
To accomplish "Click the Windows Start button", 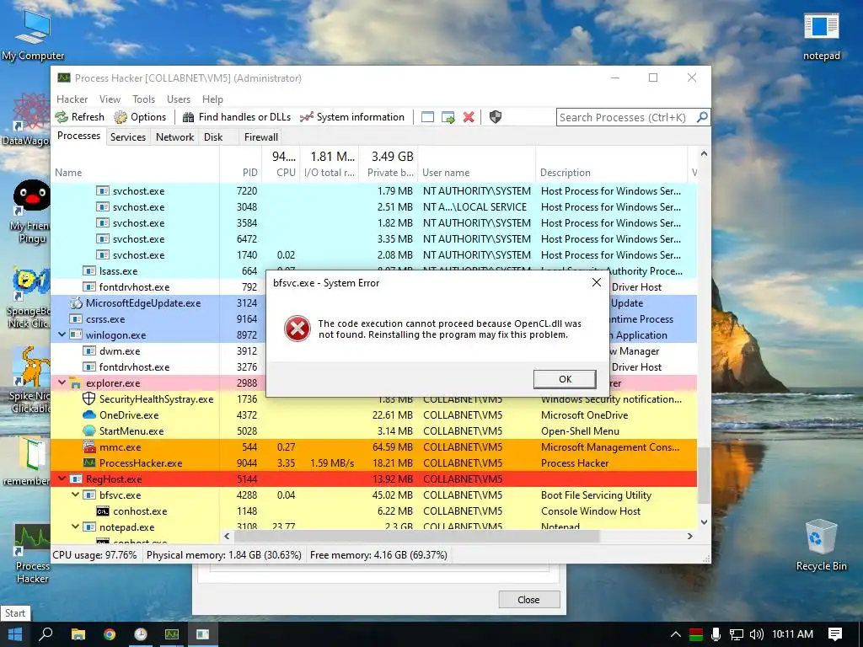I will [15, 634].
